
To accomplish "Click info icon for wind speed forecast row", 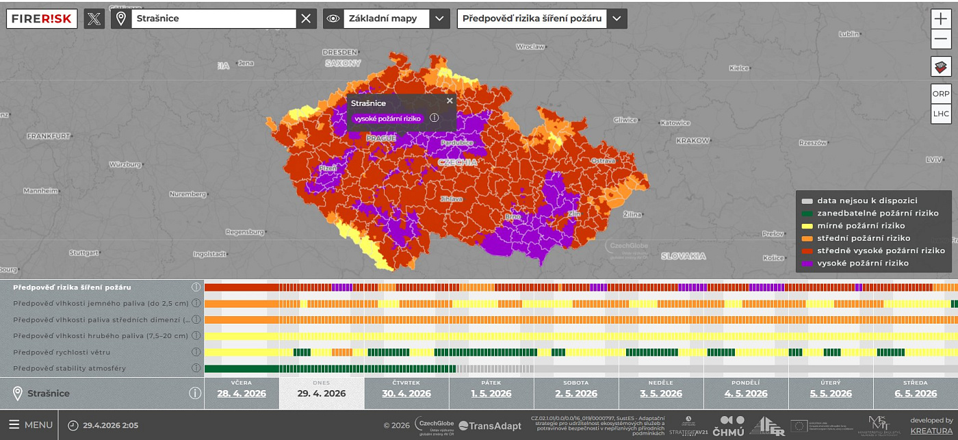I will point(196,352).
